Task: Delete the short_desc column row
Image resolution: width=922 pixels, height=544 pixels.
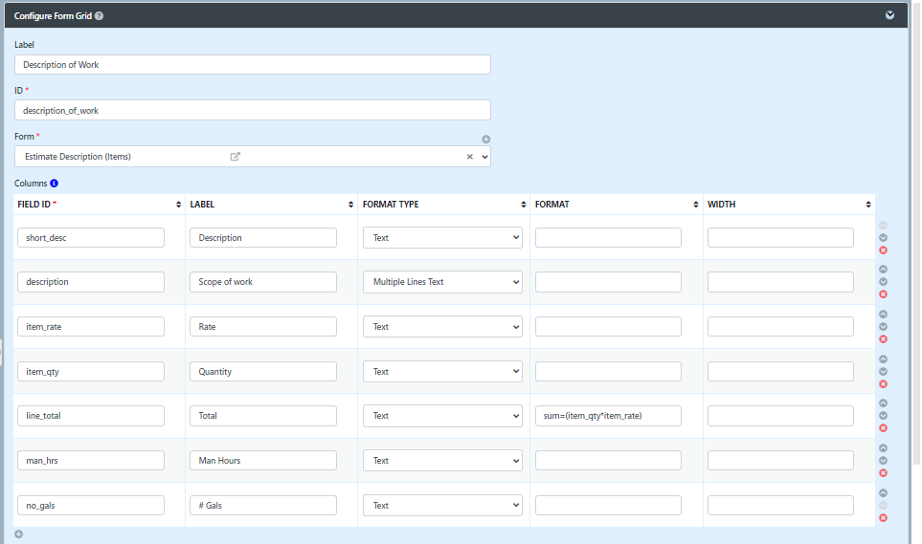Action: 883,250
